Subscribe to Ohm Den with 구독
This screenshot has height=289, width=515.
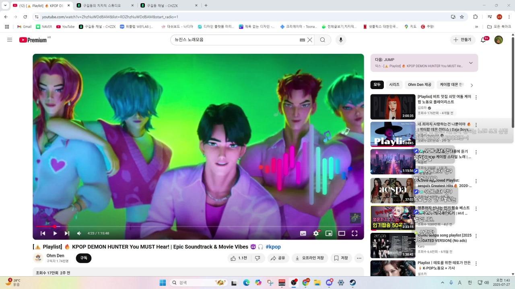coord(84,258)
